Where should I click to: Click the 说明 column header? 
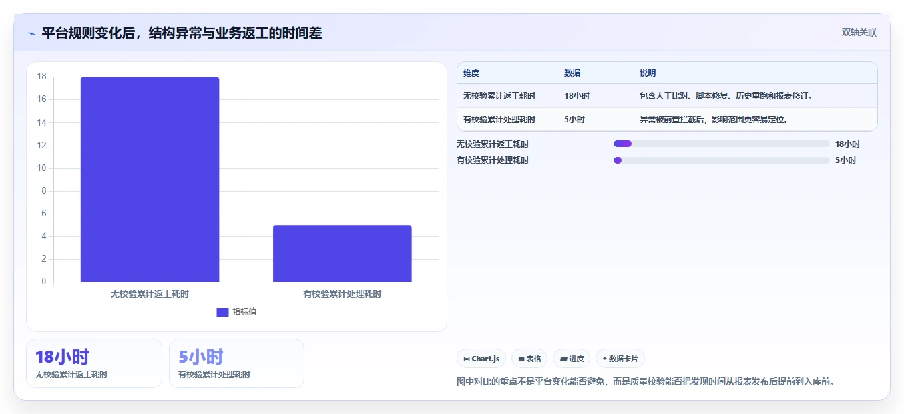tap(648, 73)
